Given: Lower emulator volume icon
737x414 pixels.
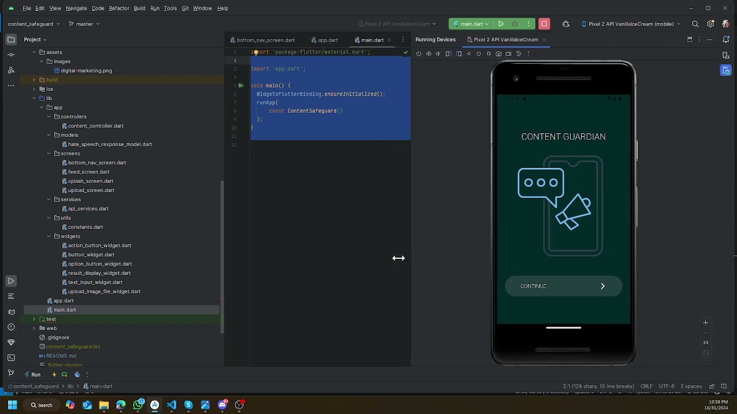Looking at the screenshot, I should tap(438, 53).
